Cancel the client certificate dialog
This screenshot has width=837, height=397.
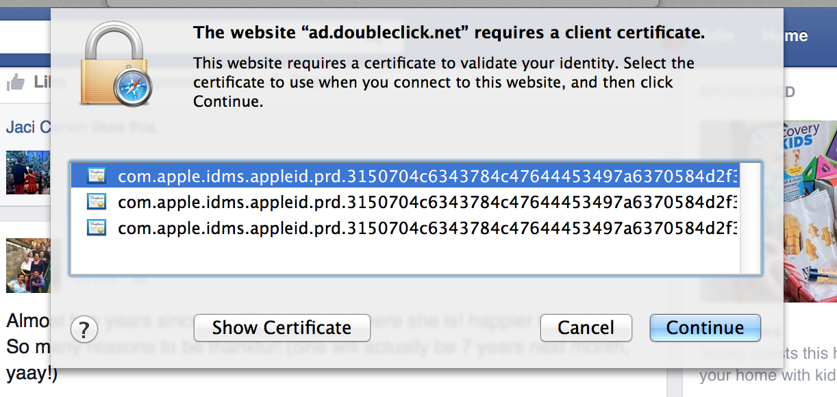click(x=586, y=328)
